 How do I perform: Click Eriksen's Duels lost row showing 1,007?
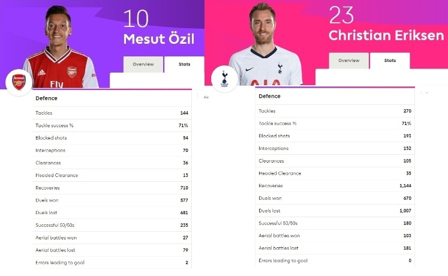tap(335, 211)
